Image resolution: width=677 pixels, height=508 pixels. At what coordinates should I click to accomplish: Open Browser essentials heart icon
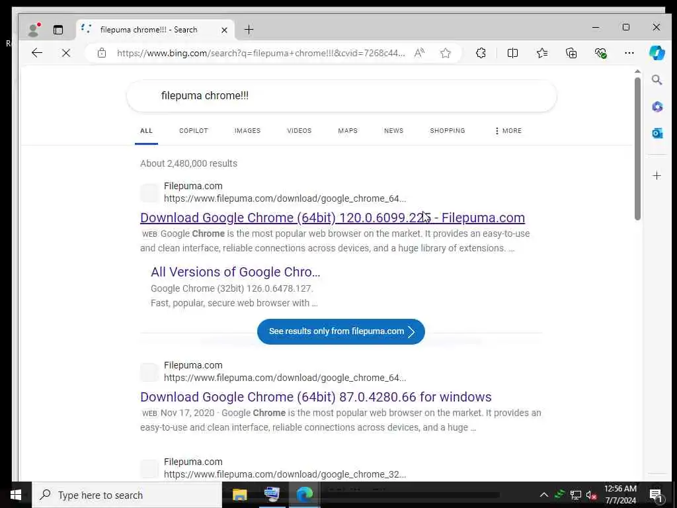pos(600,53)
